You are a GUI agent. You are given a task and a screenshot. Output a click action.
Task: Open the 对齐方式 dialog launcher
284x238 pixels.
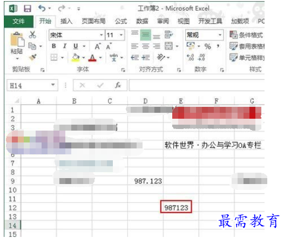click(179, 70)
